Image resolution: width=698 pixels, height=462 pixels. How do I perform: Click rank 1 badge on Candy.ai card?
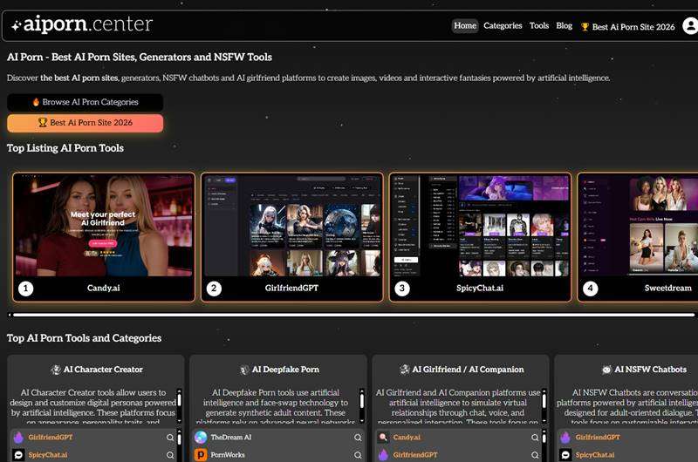(x=26, y=289)
